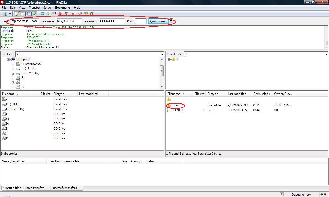329x197 pixels.
Task: Collapse the Computer tree node
Action: pos(8,59)
